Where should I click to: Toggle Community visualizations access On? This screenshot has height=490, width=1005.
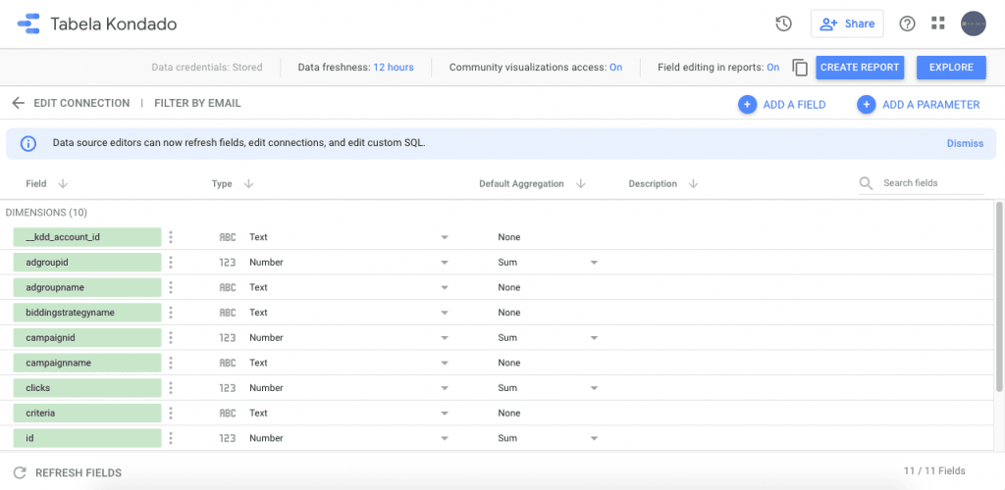(615, 68)
